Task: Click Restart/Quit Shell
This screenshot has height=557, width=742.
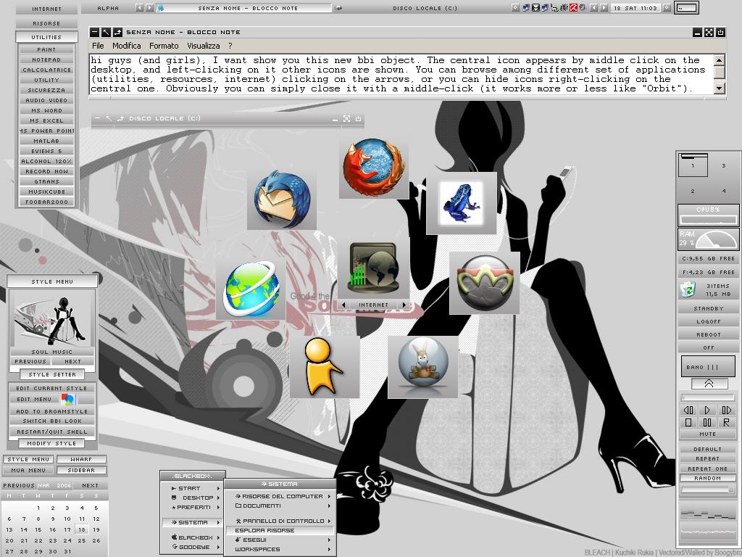Action: coord(52,432)
